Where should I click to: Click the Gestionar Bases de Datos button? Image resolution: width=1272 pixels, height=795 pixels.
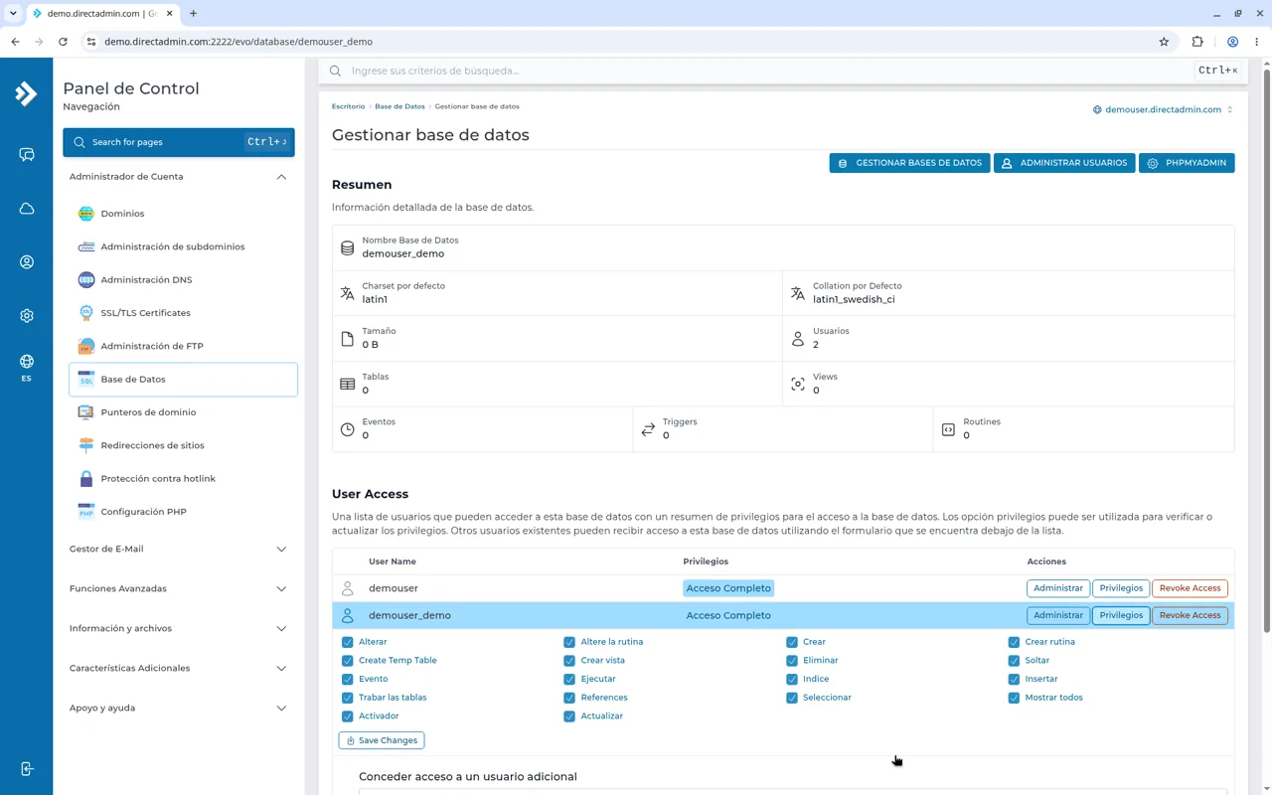pos(909,163)
